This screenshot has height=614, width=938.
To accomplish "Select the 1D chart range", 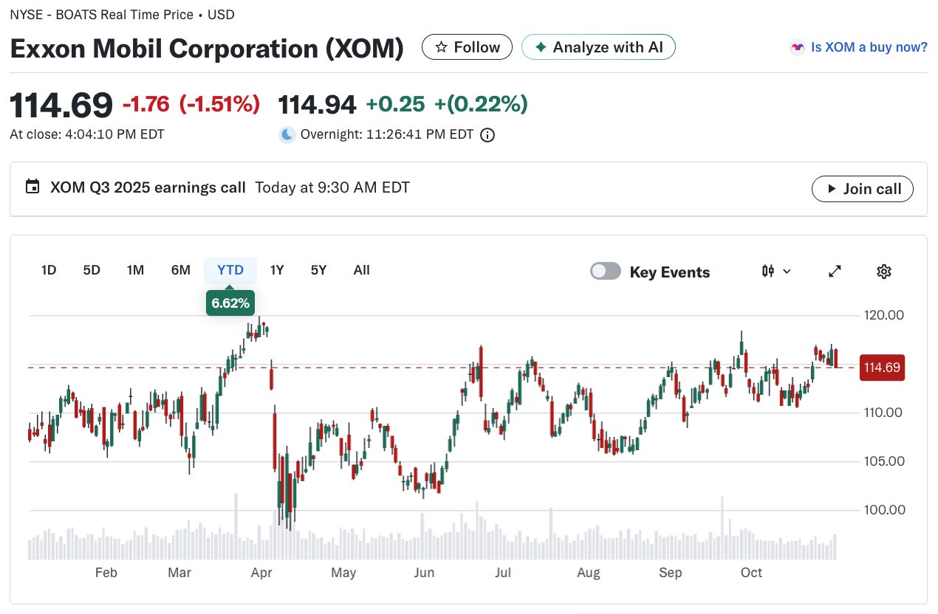I will click(x=49, y=270).
